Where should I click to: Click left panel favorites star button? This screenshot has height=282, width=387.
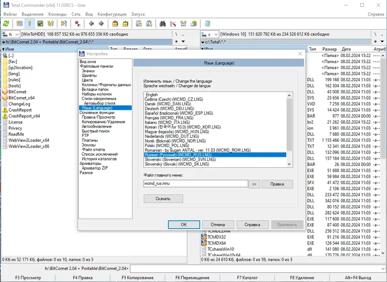(x=176, y=42)
